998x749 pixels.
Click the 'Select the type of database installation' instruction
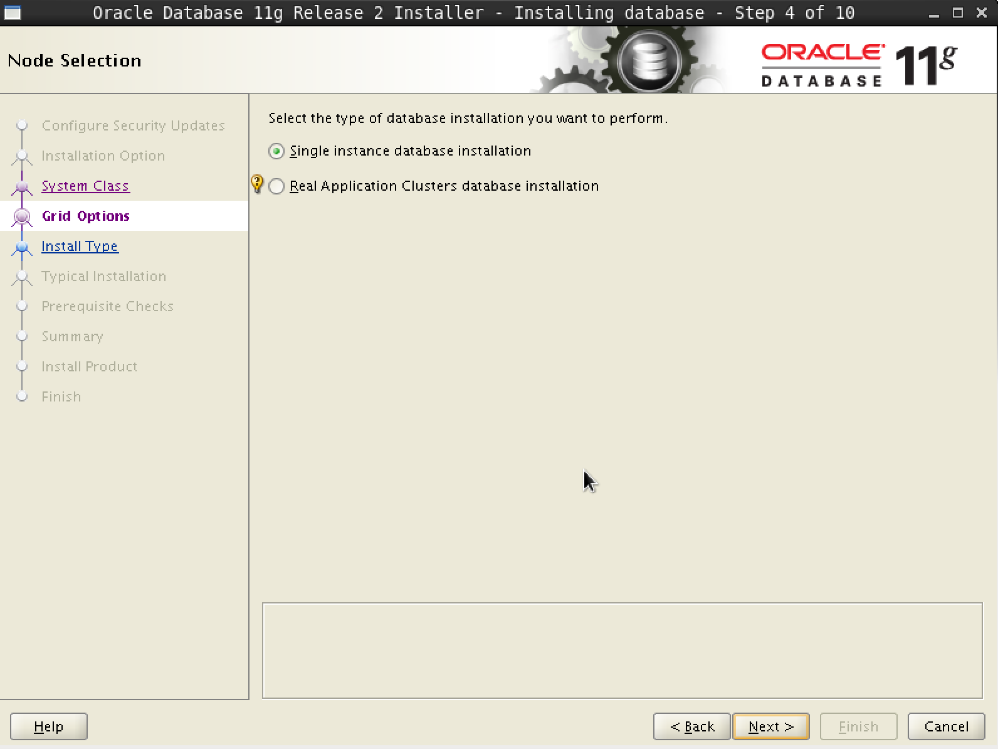[x=468, y=118]
